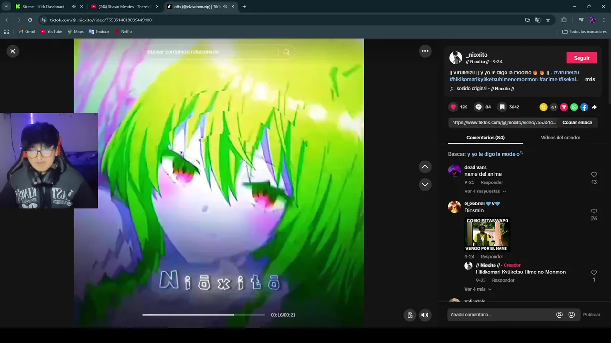
Task: Like G_Gabriel comment heart
Action: (x=594, y=211)
